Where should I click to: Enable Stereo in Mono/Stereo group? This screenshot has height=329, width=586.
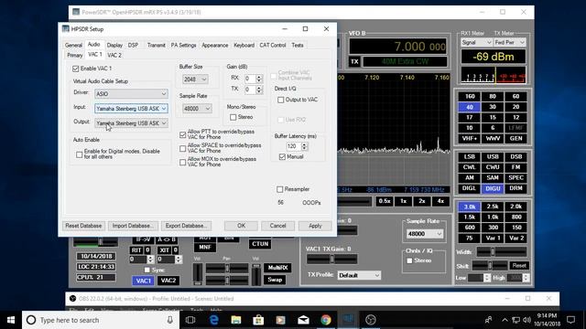pyautogui.click(x=233, y=117)
